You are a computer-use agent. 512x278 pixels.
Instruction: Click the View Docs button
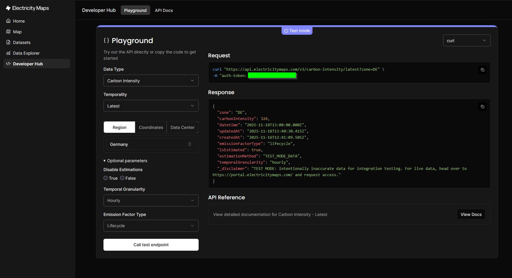[x=471, y=214]
